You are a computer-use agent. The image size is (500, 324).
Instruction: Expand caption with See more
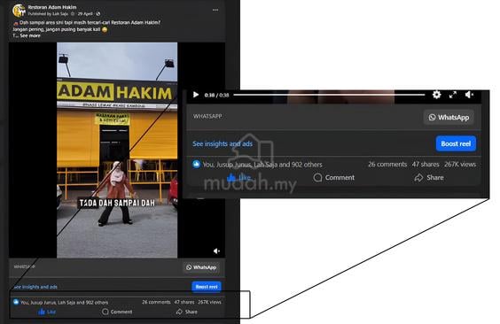[x=30, y=35]
